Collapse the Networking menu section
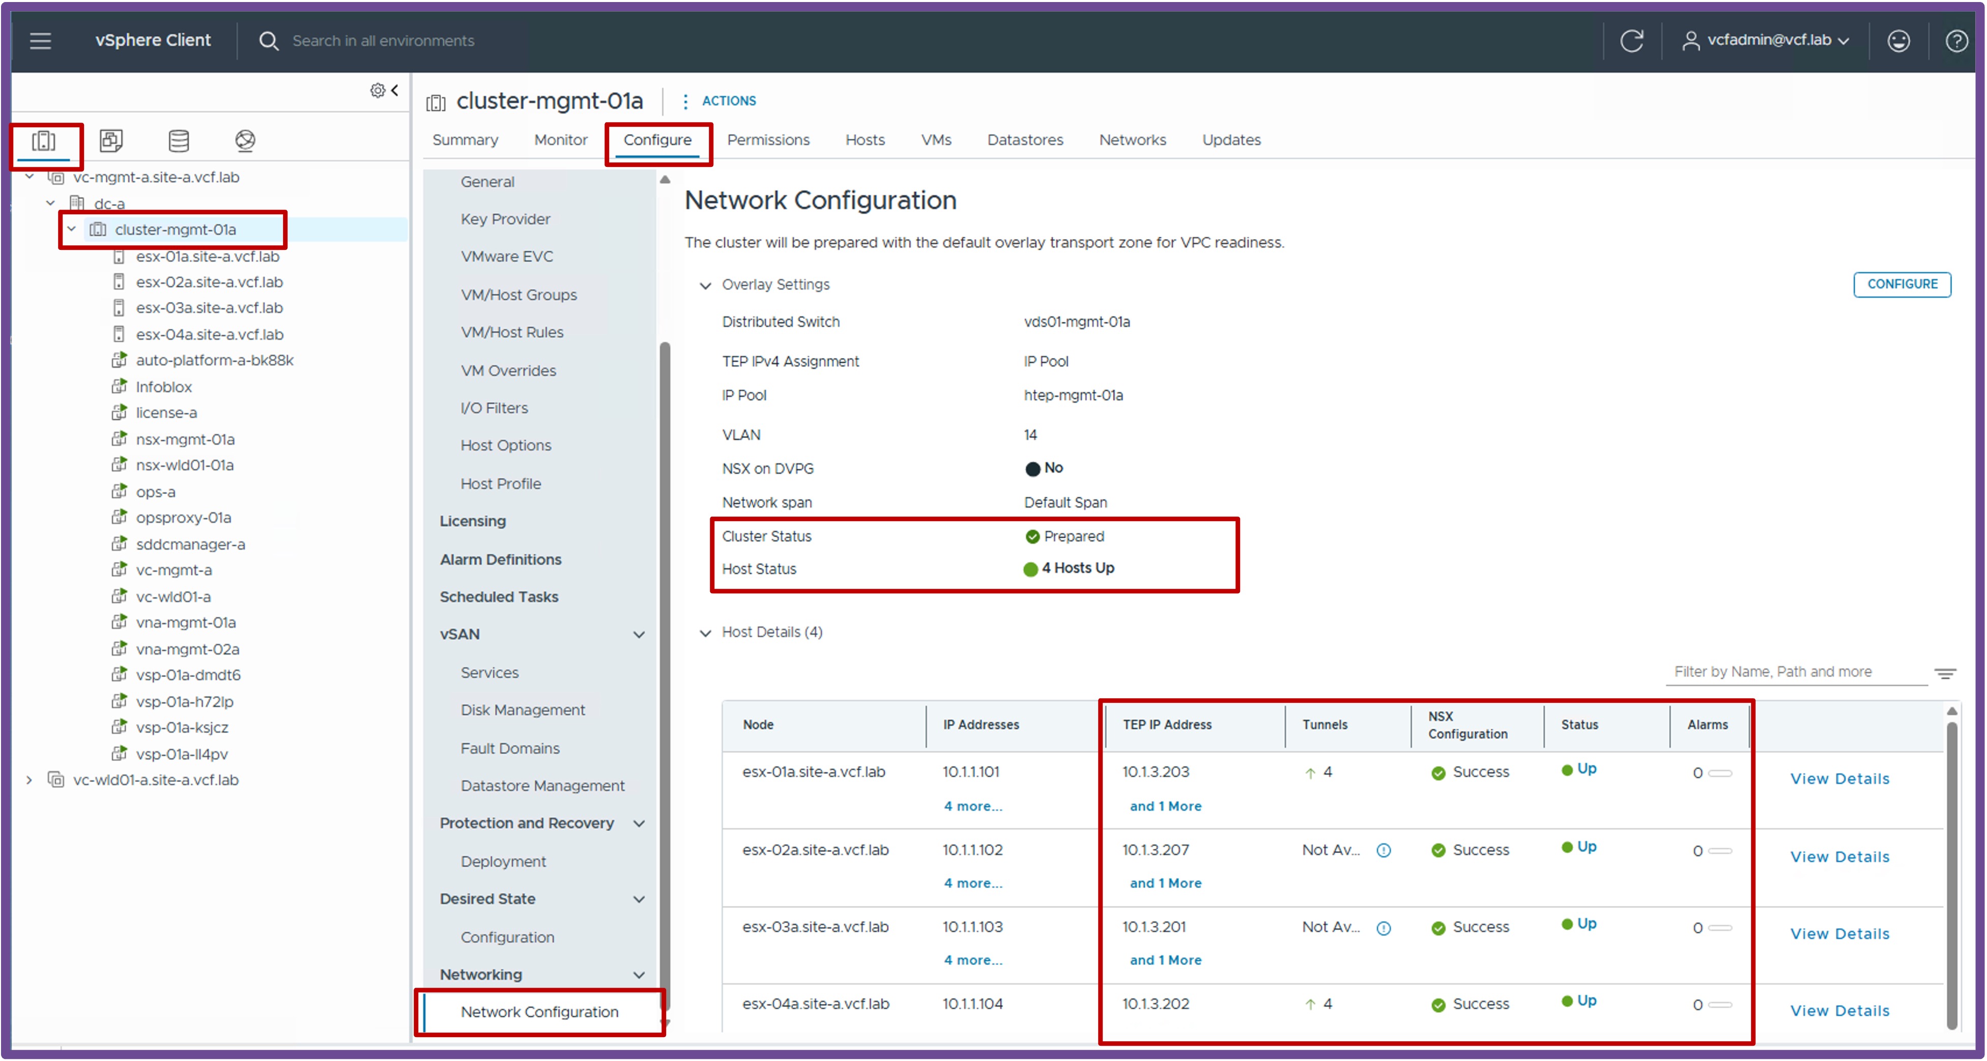 tap(639, 974)
